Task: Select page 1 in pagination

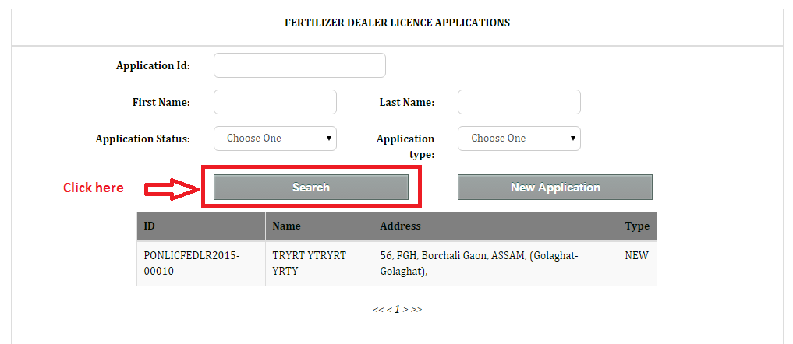Action: (397, 310)
